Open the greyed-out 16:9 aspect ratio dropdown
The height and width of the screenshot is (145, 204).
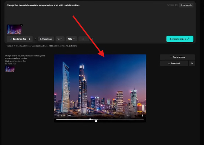point(84,39)
